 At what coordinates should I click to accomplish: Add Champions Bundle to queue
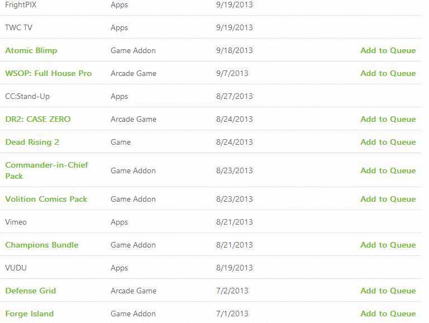[x=388, y=245]
